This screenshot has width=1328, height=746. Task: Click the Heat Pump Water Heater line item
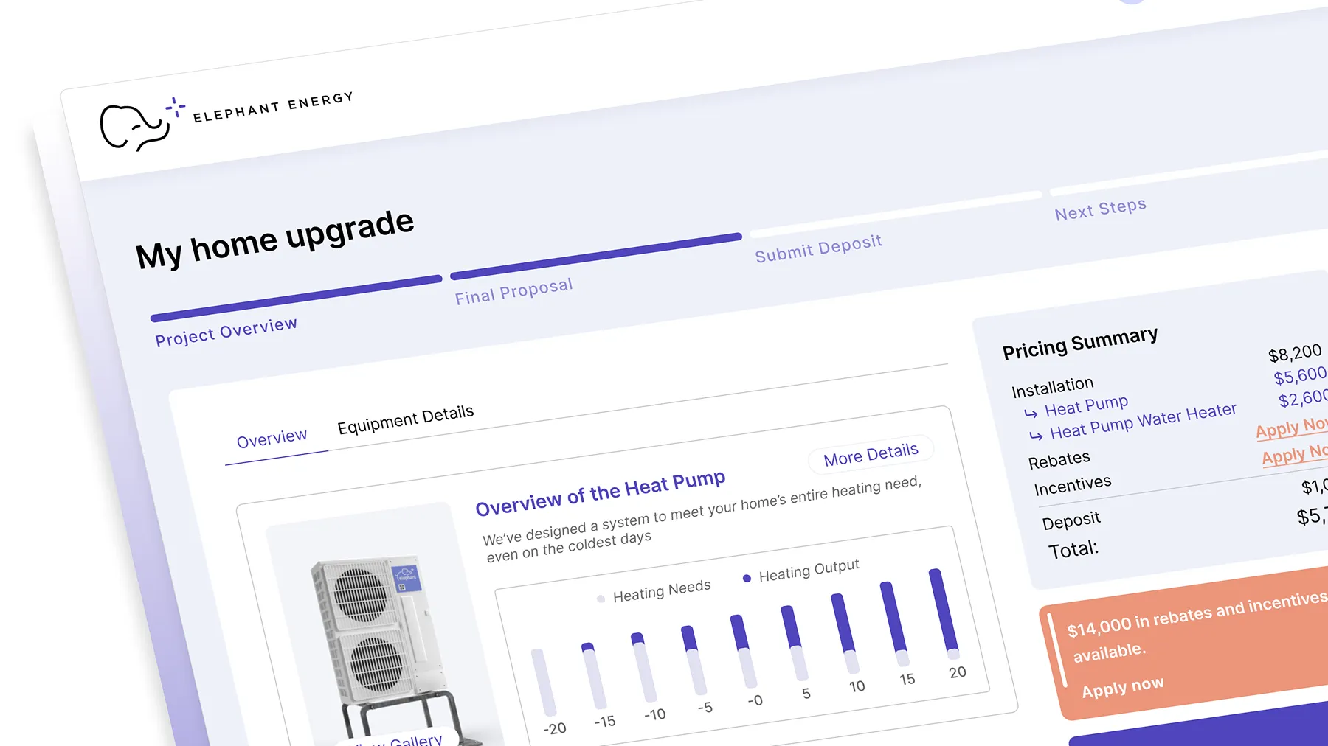(1142, 420)
